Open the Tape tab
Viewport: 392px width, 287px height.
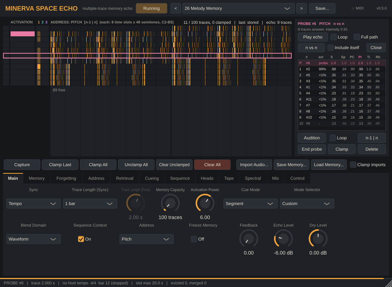pyautogui.click(x=229, y=178)
